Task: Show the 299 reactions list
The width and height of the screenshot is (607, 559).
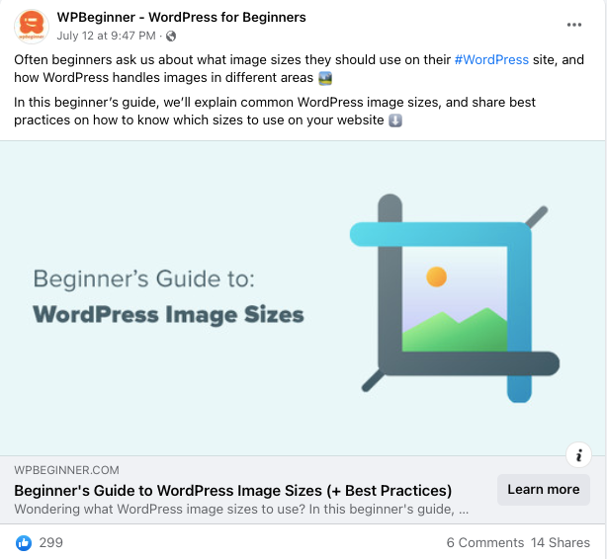Action: point(51,543)
